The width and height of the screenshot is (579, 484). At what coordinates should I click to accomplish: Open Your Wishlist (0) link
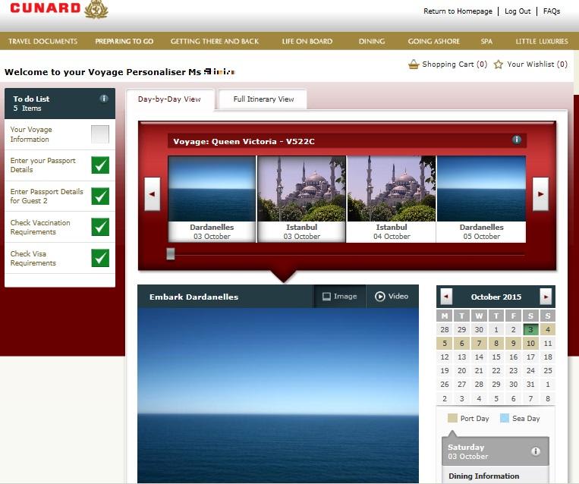point(537,64)
